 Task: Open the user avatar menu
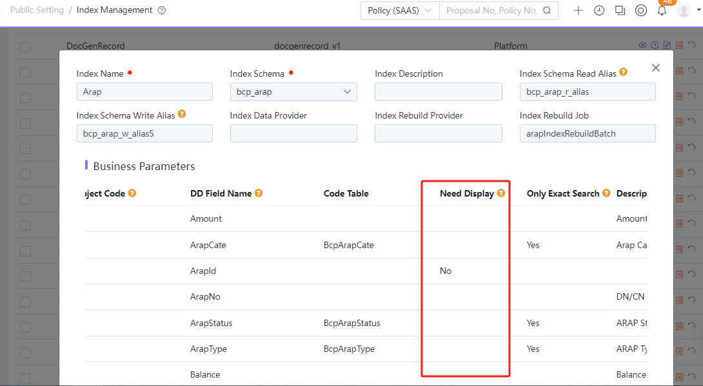click(684, 10)
